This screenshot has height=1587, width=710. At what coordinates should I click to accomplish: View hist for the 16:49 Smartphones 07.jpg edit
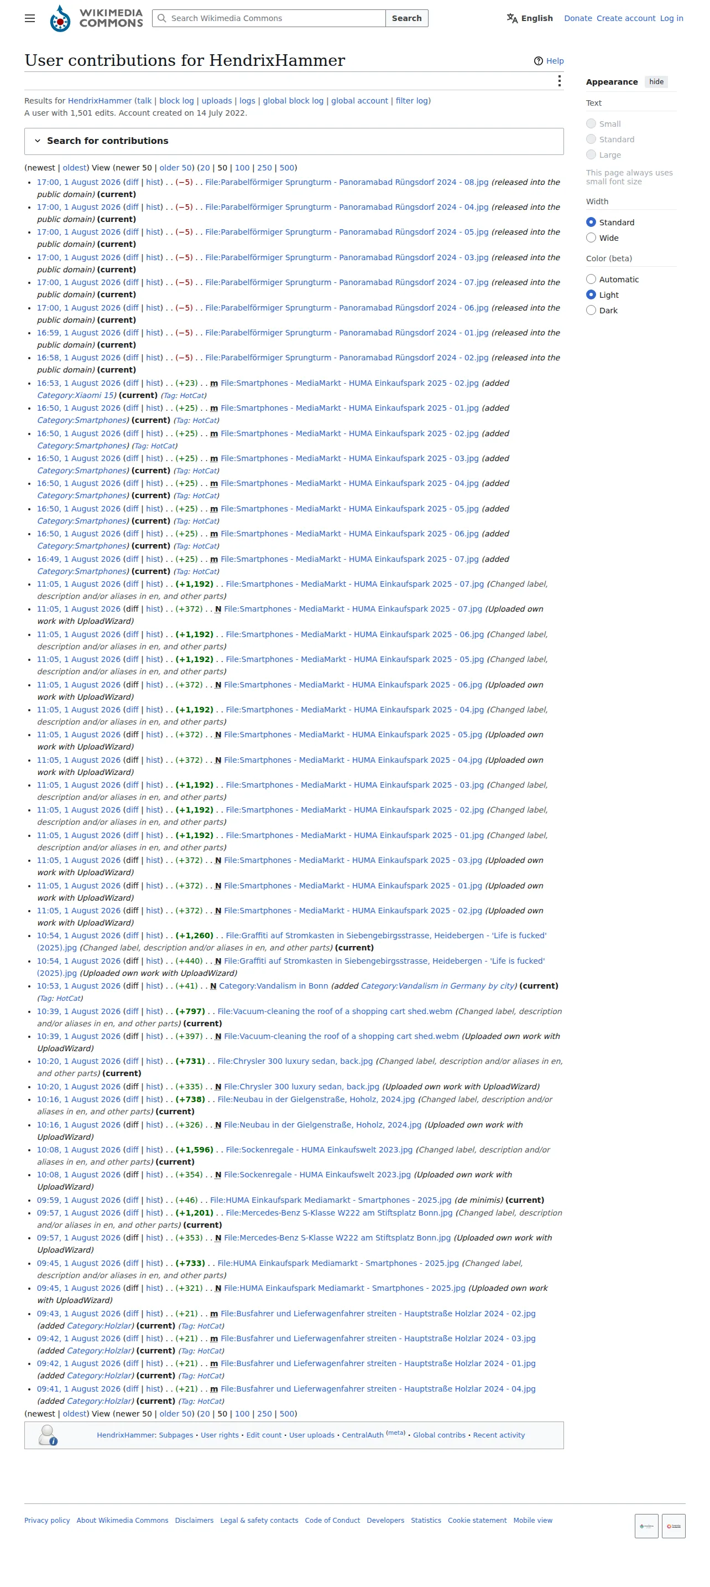point(153,560)
